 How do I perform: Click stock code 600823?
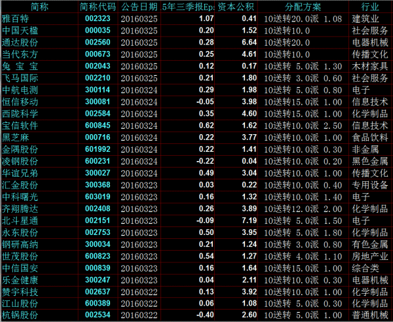98,256
